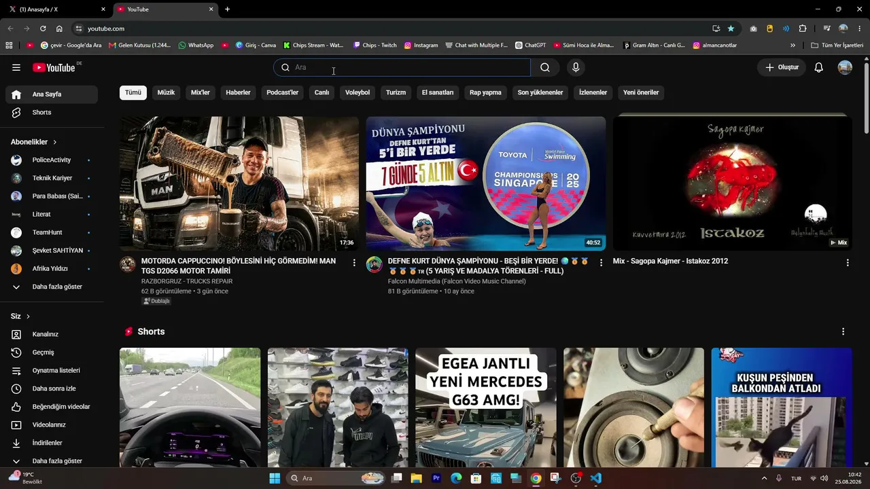Open Beğendiğim videolar liked videos
Screen dimensions: 870x489
coord(52,407)
